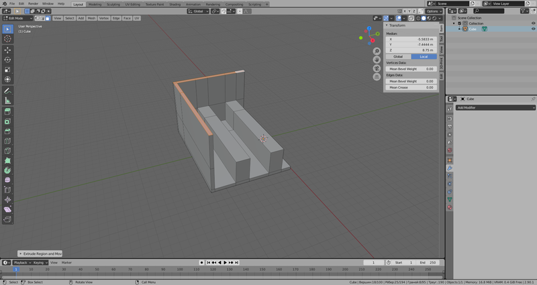Choose the Extrude Region tool
537x285 pixels.
click(7, 111)
